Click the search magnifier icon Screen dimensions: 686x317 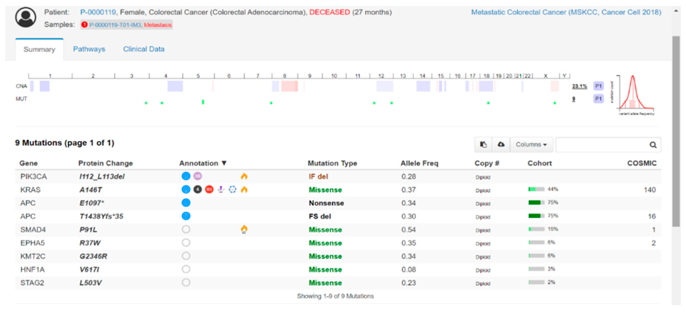point(653,145)
